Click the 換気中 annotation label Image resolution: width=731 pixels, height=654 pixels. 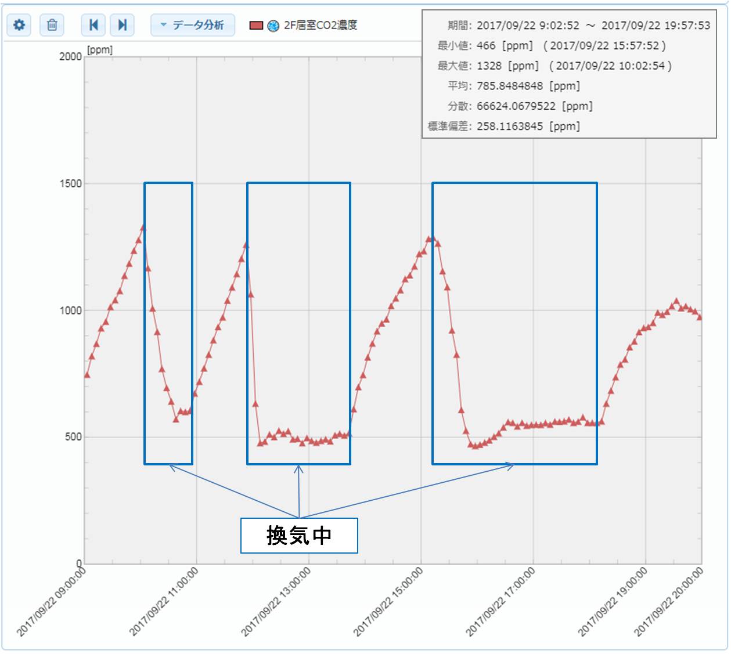[x=300, y=536]
